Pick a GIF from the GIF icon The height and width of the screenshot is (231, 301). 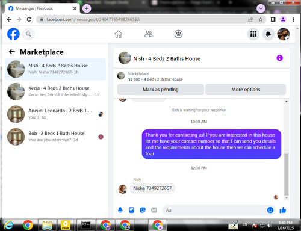154,210
